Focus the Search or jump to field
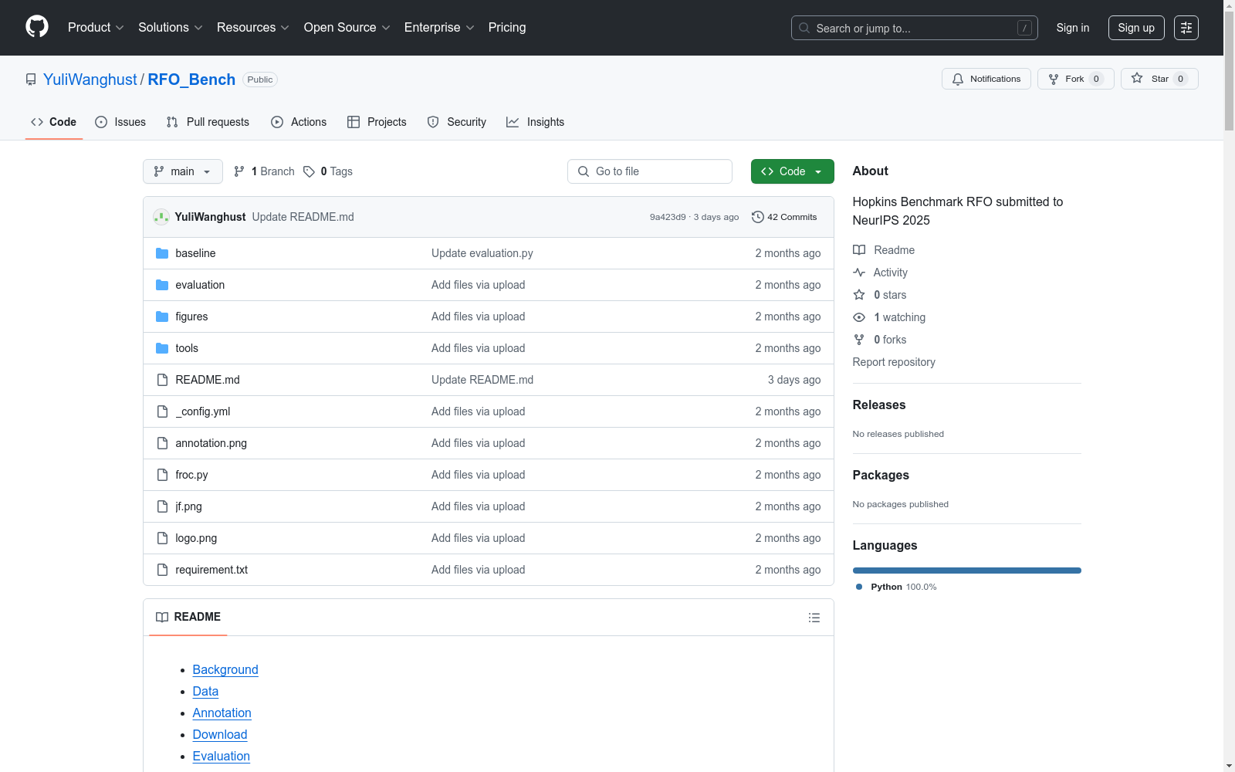The width and height of the screenshot is (1235, 772). (x=915, y=28)
